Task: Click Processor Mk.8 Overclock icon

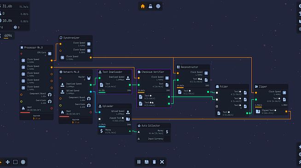Action: 50,101
